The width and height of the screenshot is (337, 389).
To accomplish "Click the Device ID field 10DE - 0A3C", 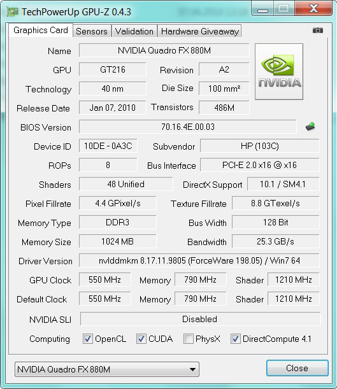I will click(x=108, y=146).
